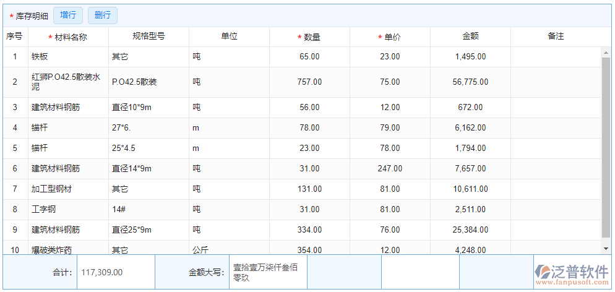Select the 金额 column header

point(470,37)
